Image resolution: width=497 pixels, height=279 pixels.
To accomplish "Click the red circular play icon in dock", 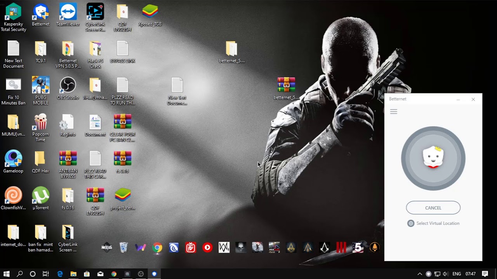I will tap(207, 247).
